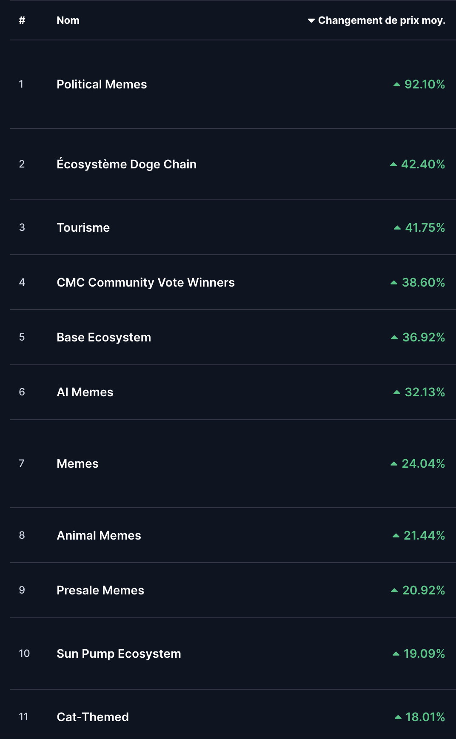
Task: Sort by the Nom column header
Action: 68,20
